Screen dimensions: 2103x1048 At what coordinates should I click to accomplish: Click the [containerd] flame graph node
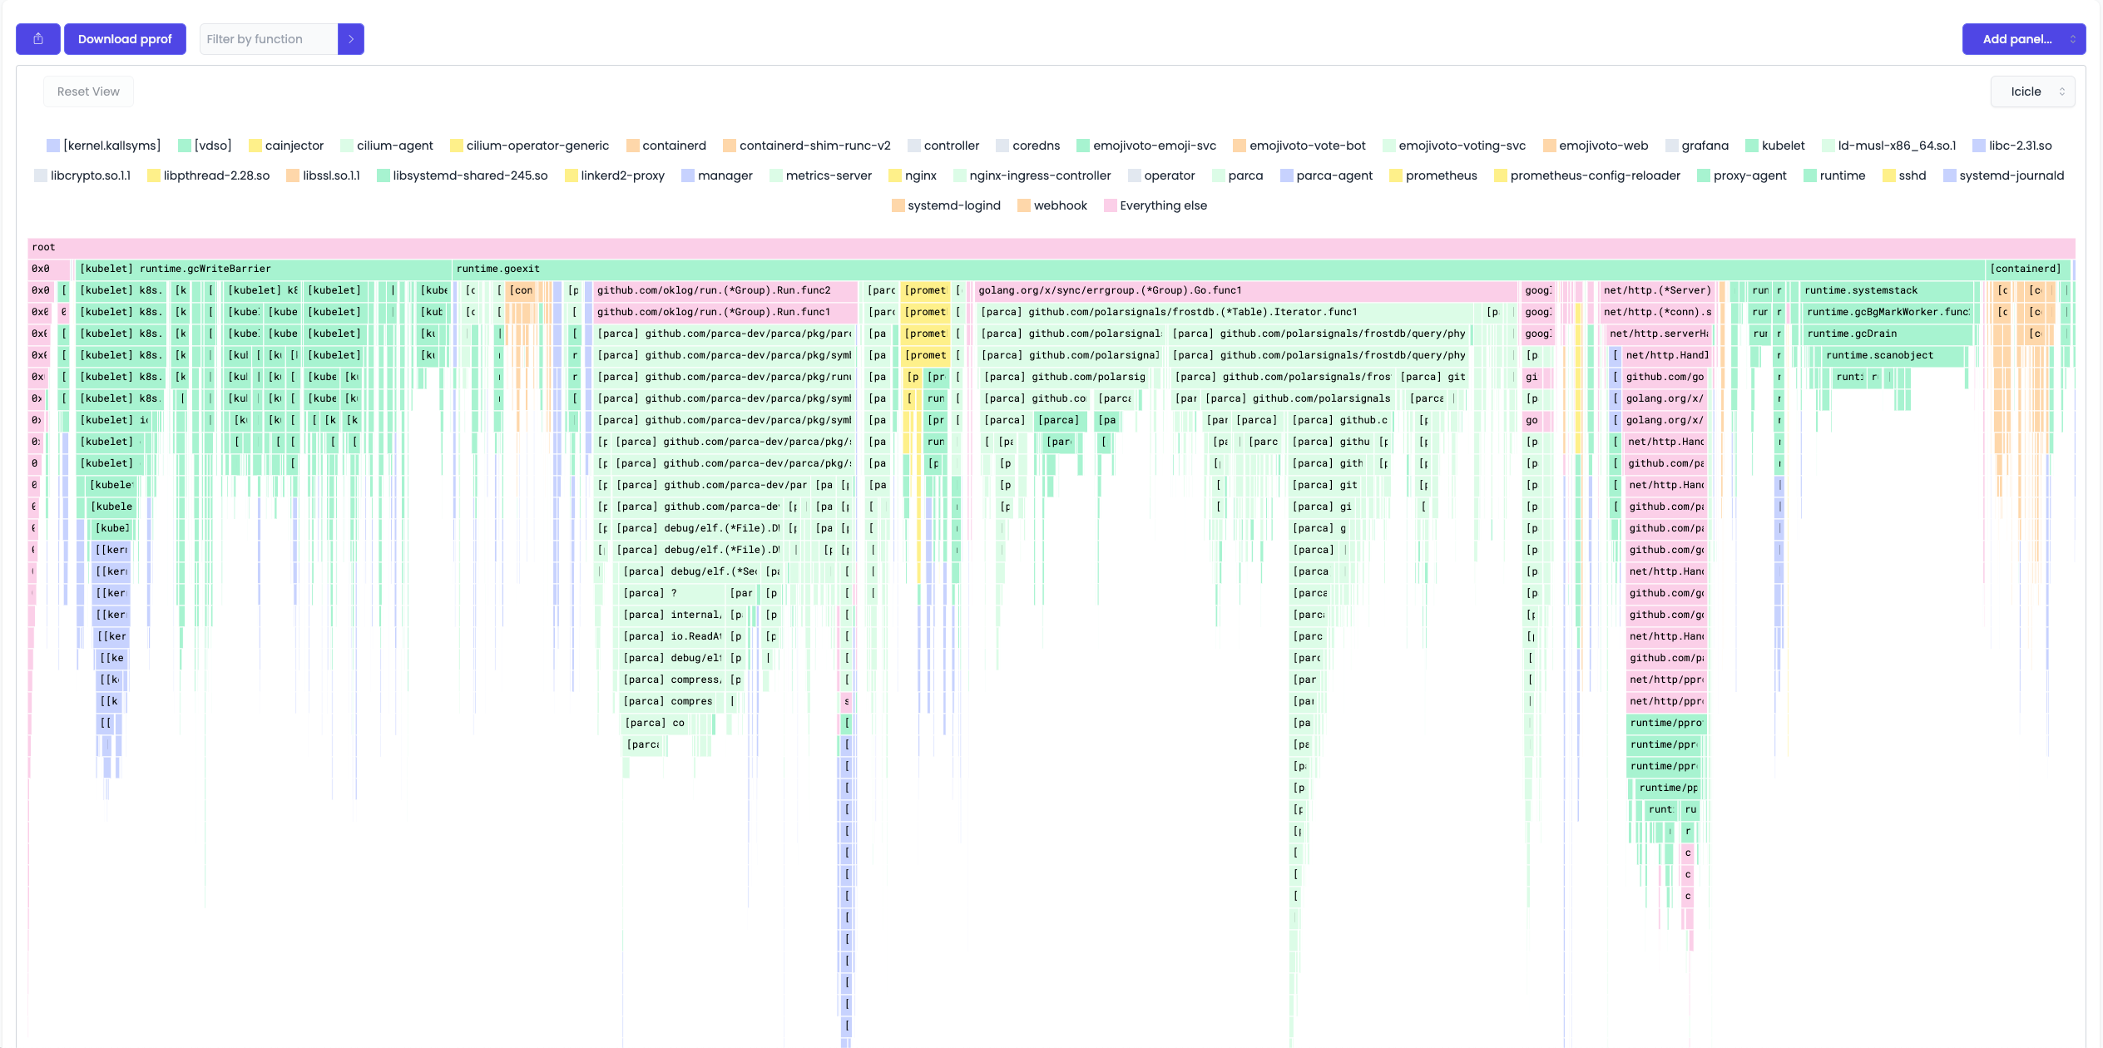point(2027,269)
